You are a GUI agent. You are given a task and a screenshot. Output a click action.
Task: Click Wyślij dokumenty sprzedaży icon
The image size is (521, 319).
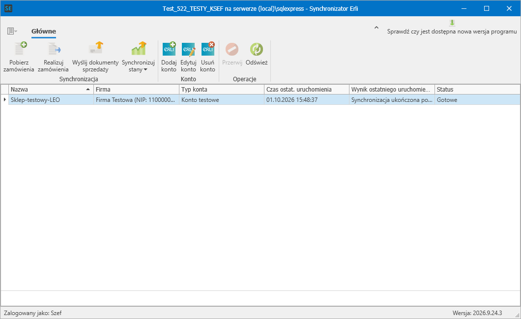click(x=96, y=49)
